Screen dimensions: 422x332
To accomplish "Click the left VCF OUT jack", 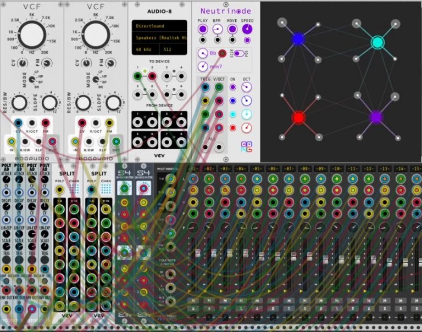I will pyautogui.click(x=52, y=142).
